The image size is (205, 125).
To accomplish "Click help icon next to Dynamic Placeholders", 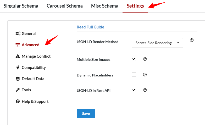I will click(145, 75).
